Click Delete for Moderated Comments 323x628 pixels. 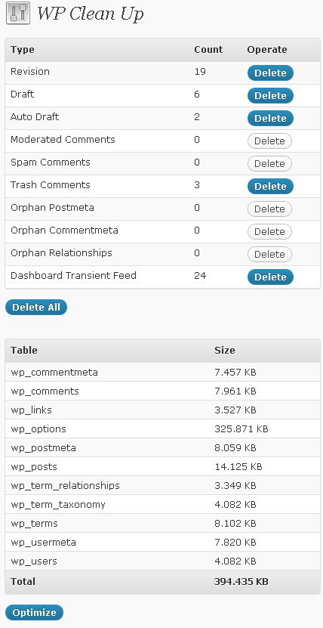[x=269, y=141]
